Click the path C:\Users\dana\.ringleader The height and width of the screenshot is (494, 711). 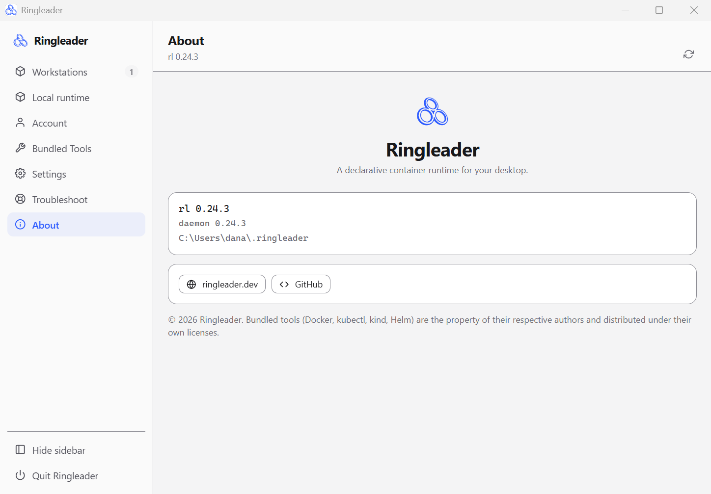[244, 238]
